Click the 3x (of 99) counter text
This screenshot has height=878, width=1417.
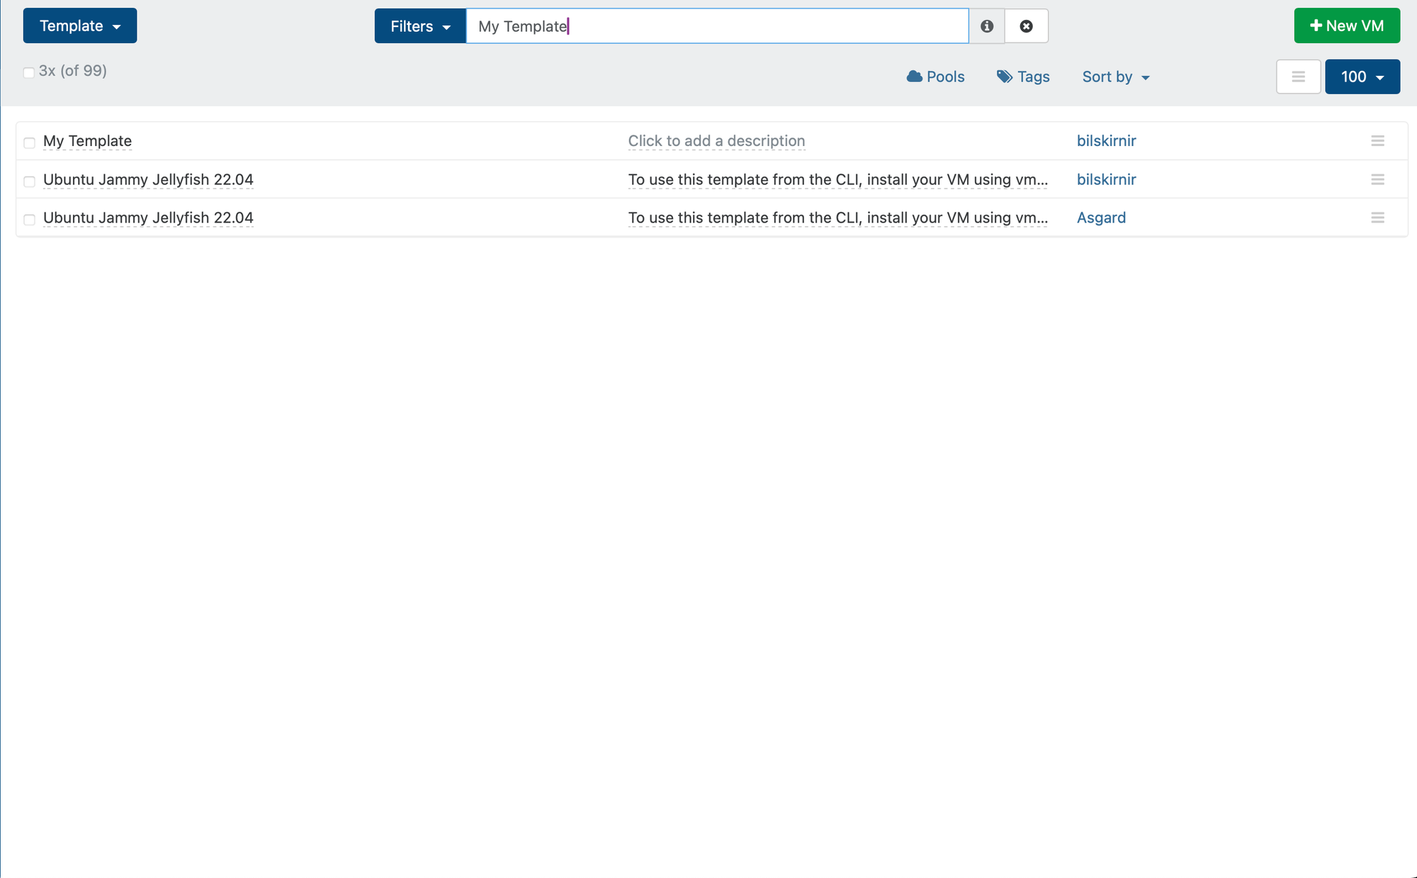(x=73, y=71)
